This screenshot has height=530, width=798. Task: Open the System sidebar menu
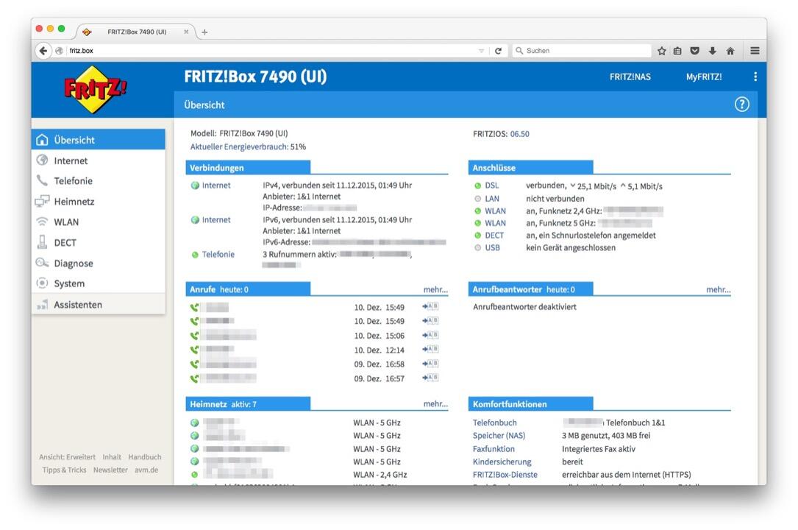[x=99, y=283]
